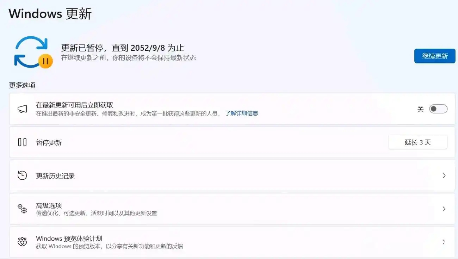Viewport: 458px width, 259px height.
Task: Click the 暂停更新 label
Action: 49,143
